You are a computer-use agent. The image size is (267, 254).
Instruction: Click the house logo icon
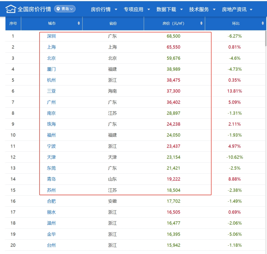pyautogui.click(x=11, y=9)
